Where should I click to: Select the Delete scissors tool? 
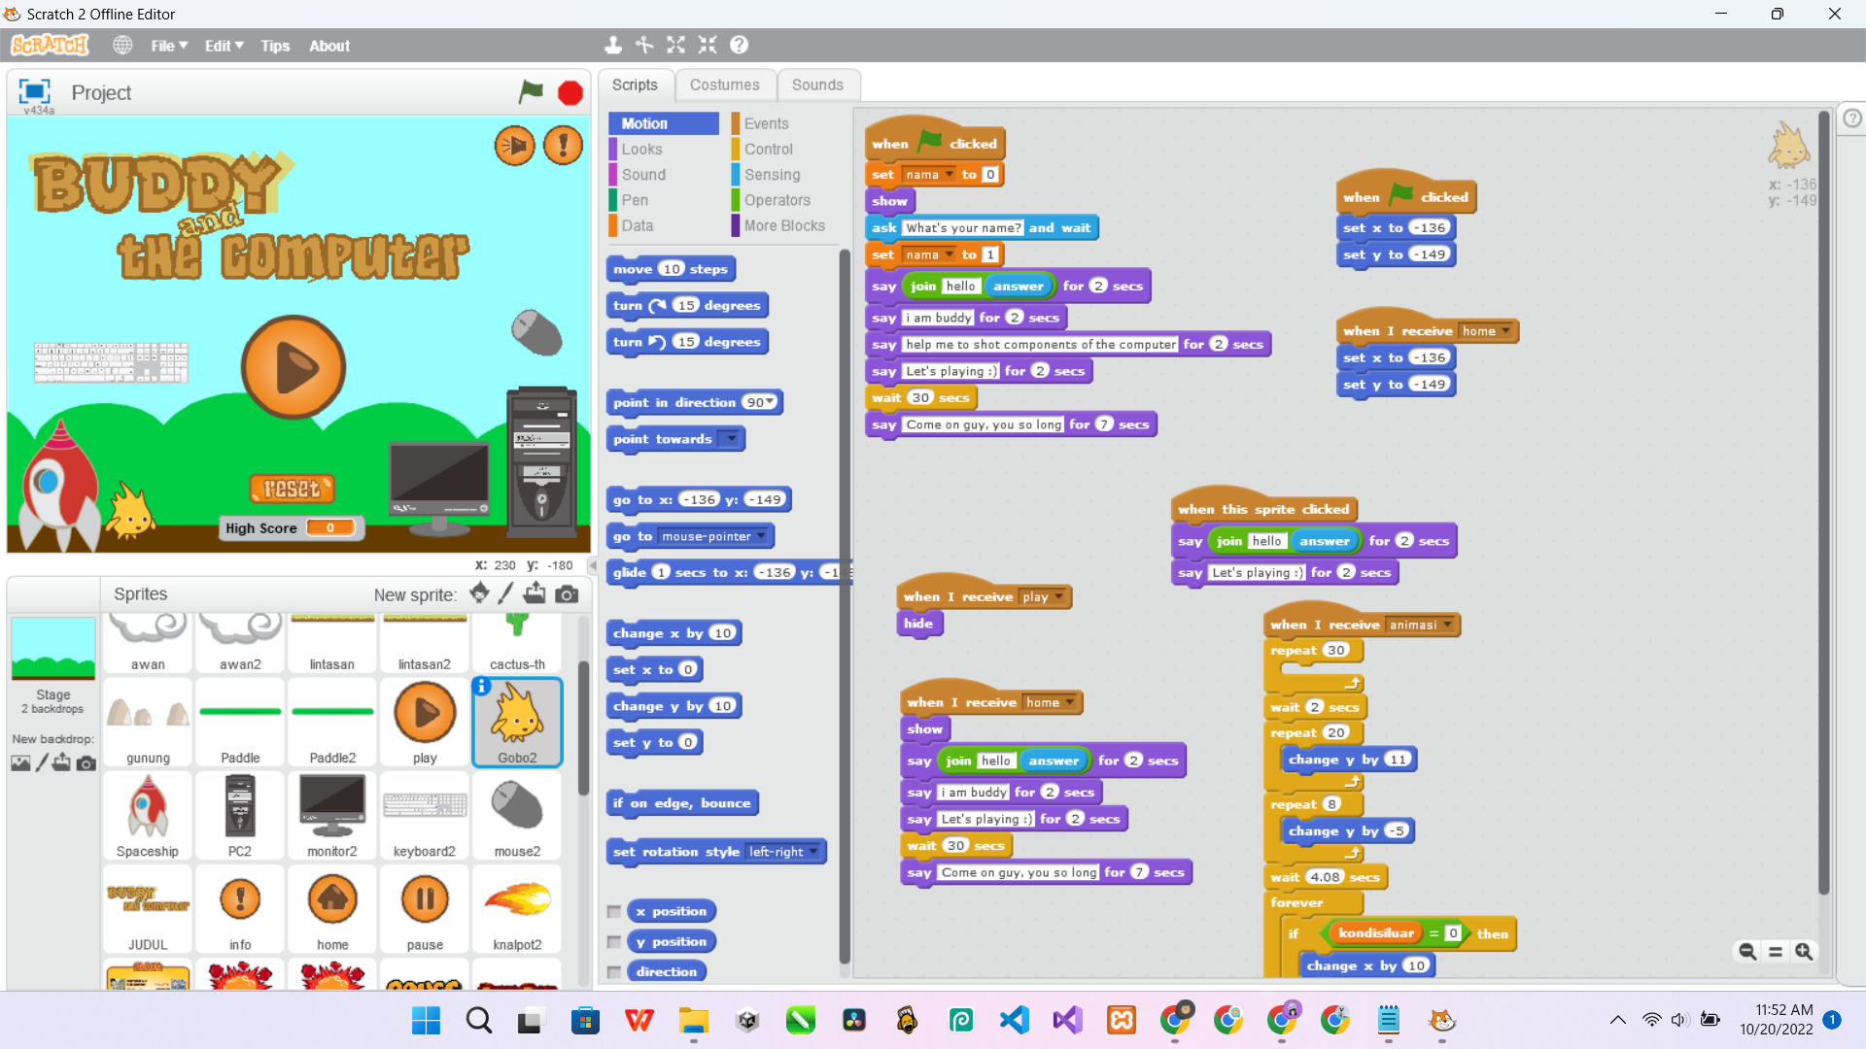644,45
